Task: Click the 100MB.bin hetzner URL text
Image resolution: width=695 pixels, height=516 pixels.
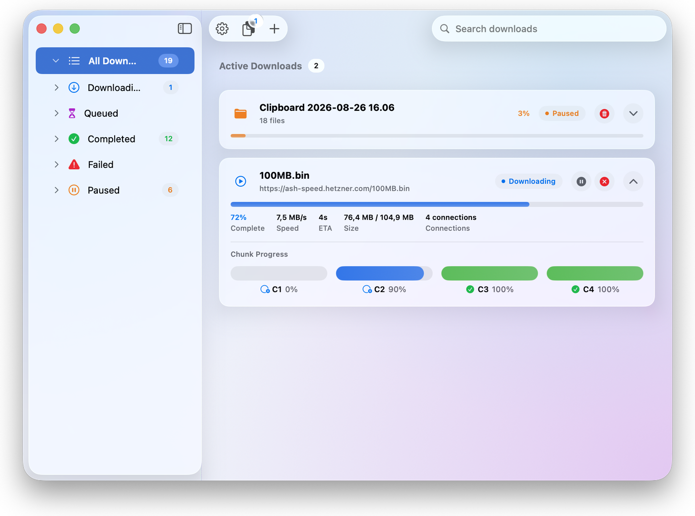Action: click(x=335, y=189)
